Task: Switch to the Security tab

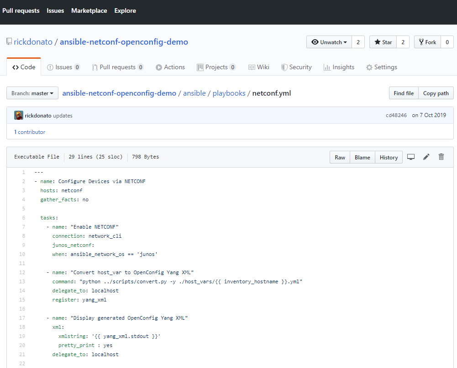Action: pos(296,67)
